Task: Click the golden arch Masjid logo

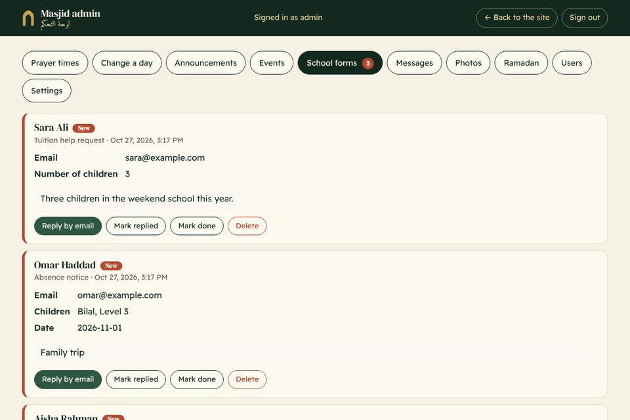Action: click(28, 18)
